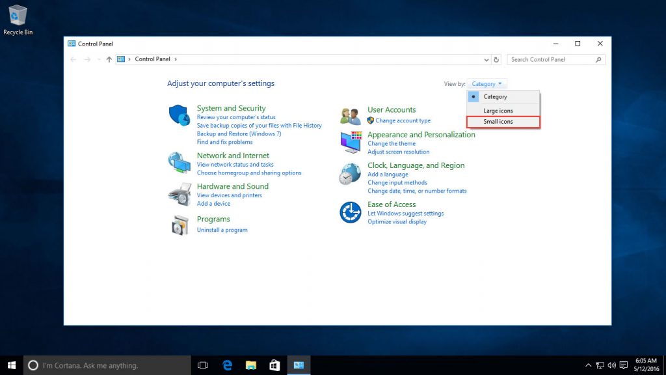Launch Microsoft Edge from the taskbar
Image resolution: width=666 pixels, height=375 pixels.
pyautogui.click(x=226, y=365)
